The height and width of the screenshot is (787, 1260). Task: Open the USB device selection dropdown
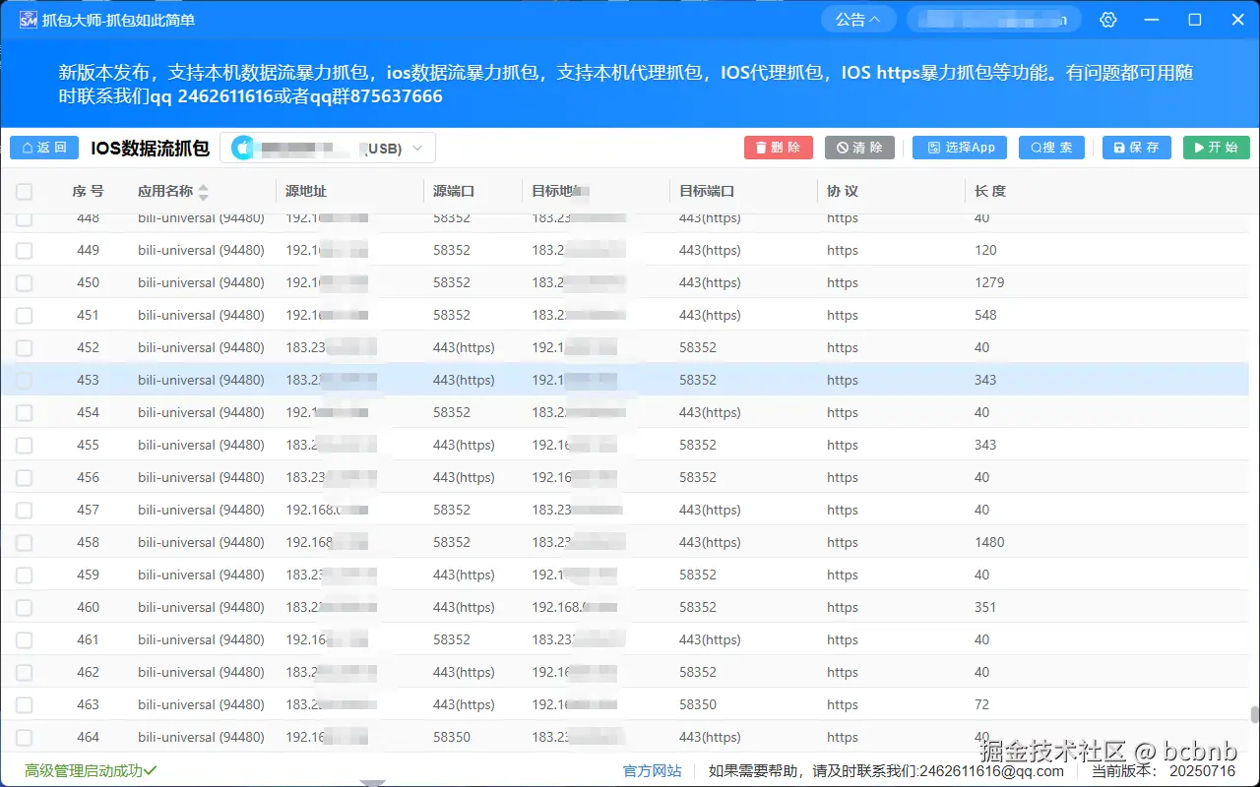418,148
